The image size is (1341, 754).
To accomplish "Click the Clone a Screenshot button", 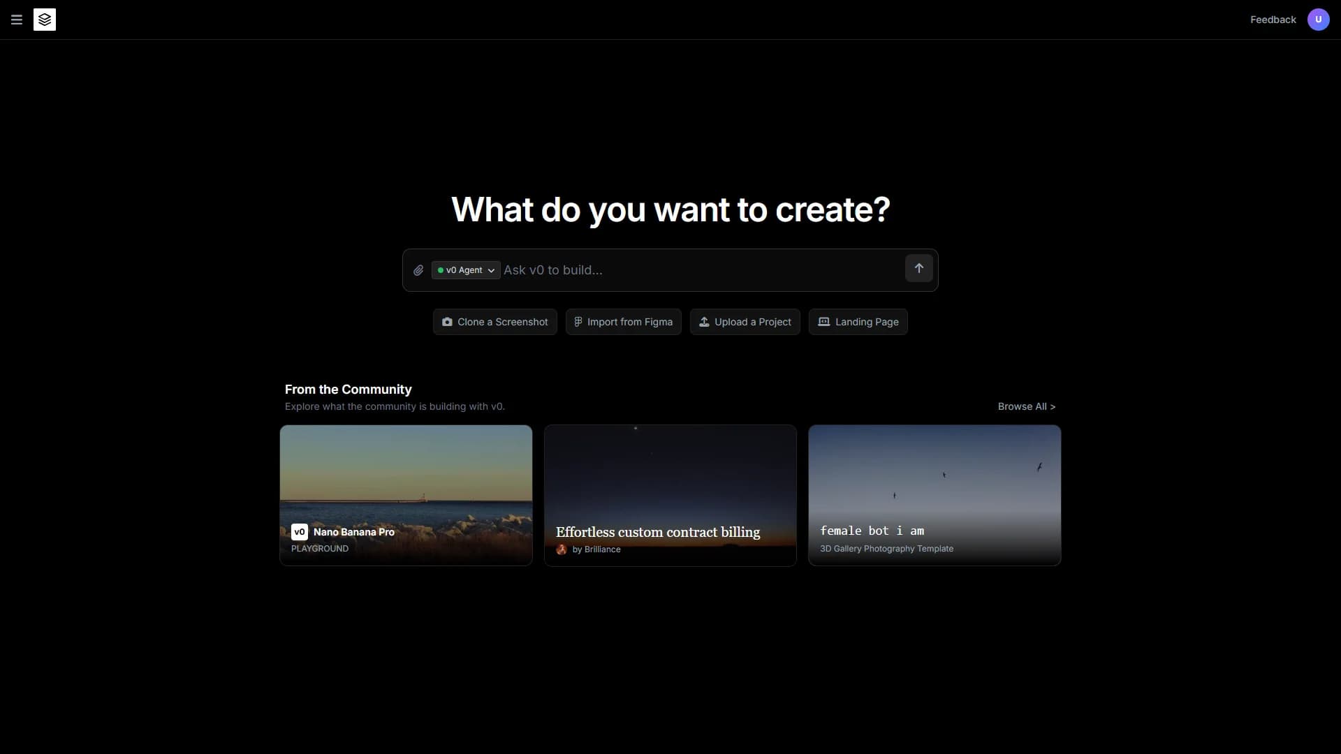I will coord(494,322).
